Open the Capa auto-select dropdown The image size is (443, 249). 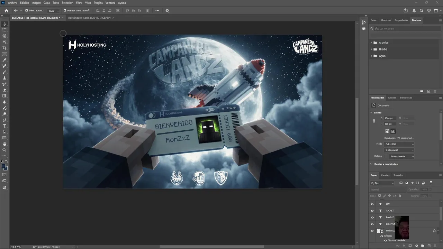tap(53, 11)
